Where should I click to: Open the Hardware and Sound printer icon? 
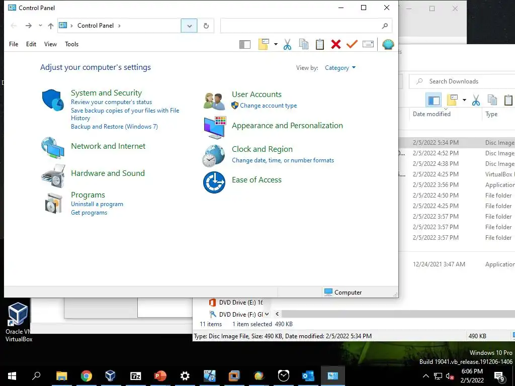click(x=53, y=176)
